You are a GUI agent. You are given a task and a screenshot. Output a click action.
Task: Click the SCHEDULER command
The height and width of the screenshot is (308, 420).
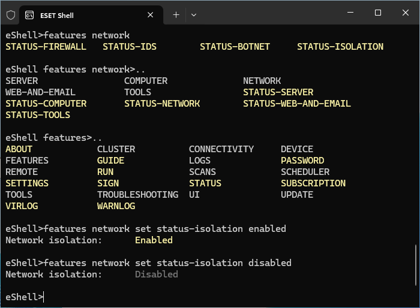305,172
